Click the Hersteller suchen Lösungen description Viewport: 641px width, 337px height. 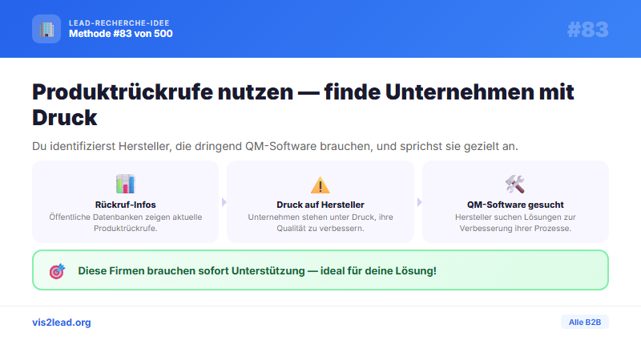point(515,223)
